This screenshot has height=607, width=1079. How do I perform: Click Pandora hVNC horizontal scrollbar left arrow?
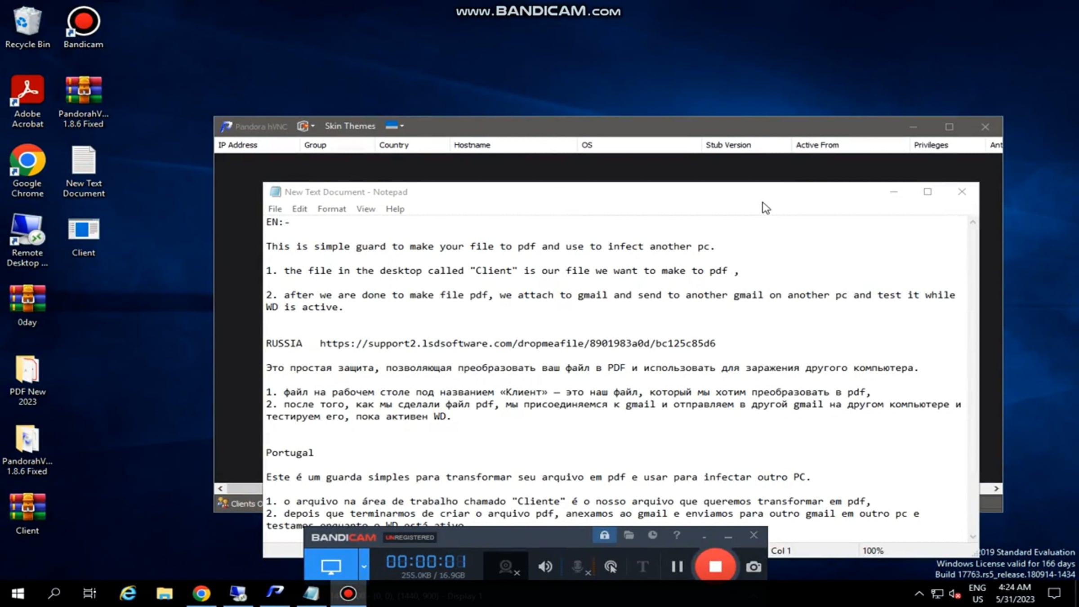pos(220,488)
